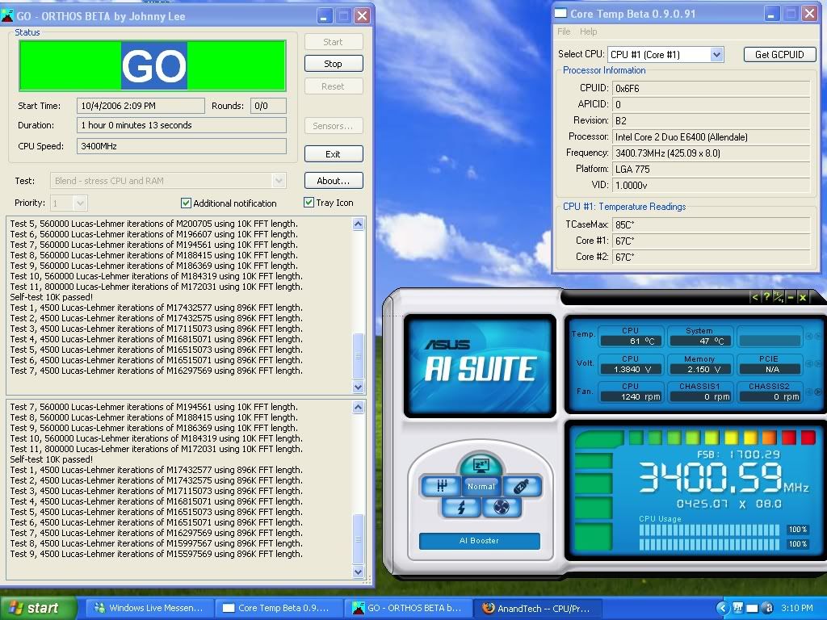
Task: Click ORTHOS title bar application icon
Action: tap(7, 16)
